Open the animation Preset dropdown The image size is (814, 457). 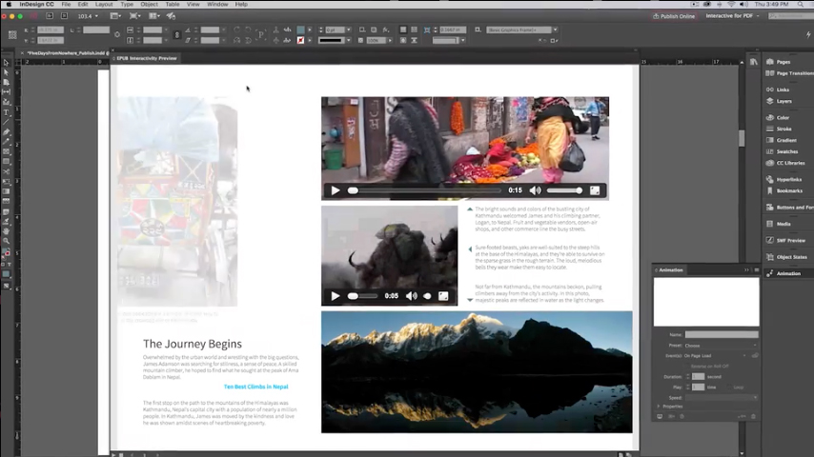[x=721, y=346]
